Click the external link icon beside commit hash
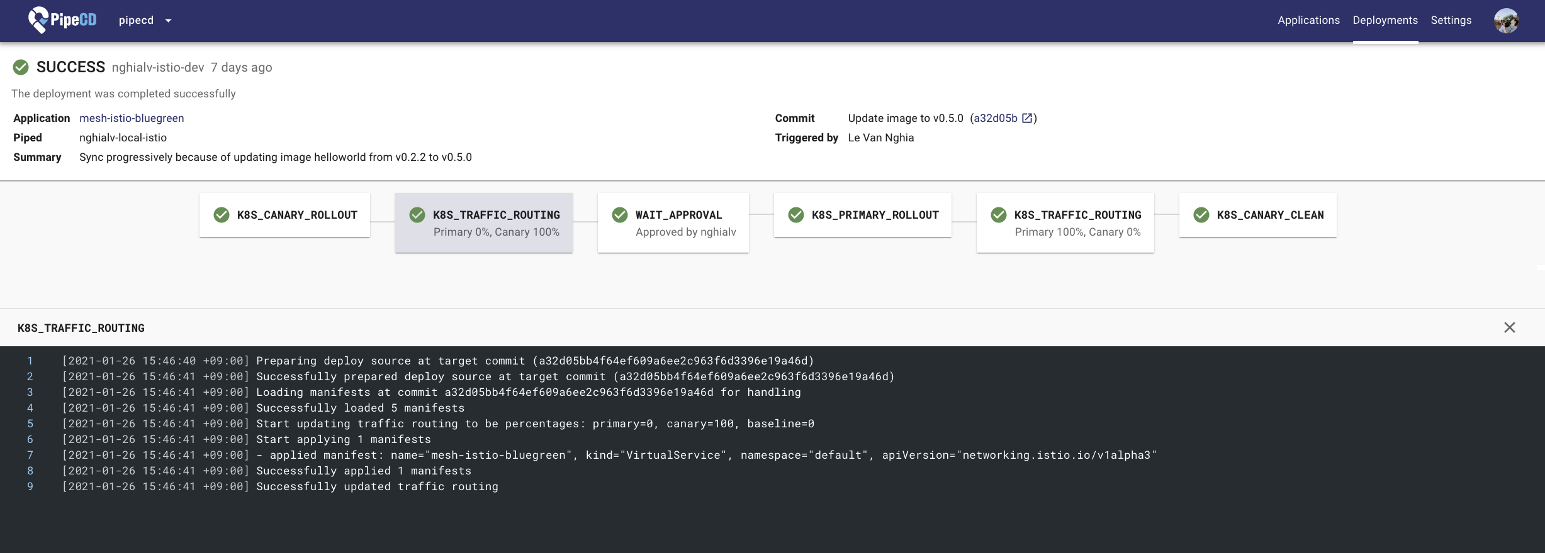The image size is (1545, 553). pyautogui.click(x=1027, y=118)
